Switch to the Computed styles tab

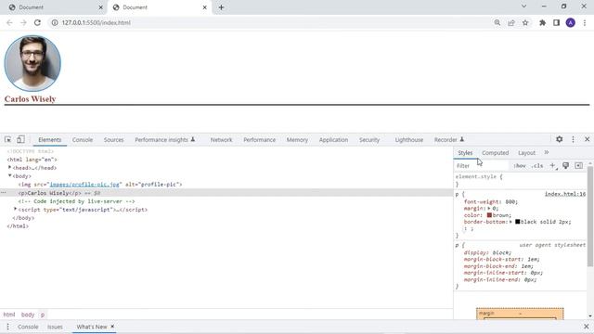click(495, 152)
